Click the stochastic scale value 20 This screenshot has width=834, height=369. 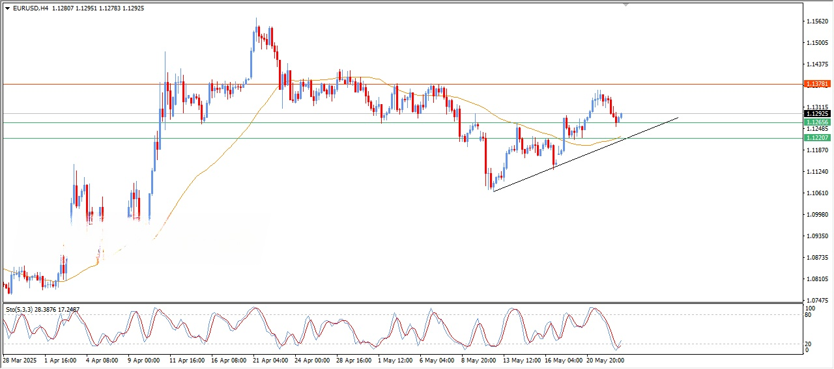tap(809, 343)
